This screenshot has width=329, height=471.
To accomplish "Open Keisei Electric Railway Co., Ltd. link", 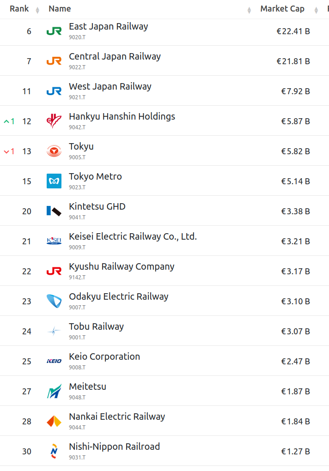I will tap(133, 237).
